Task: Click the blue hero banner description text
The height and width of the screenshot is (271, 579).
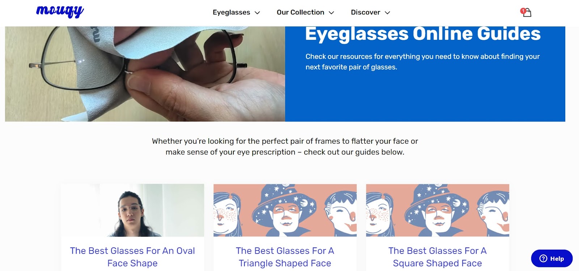Action: point(422,62)
